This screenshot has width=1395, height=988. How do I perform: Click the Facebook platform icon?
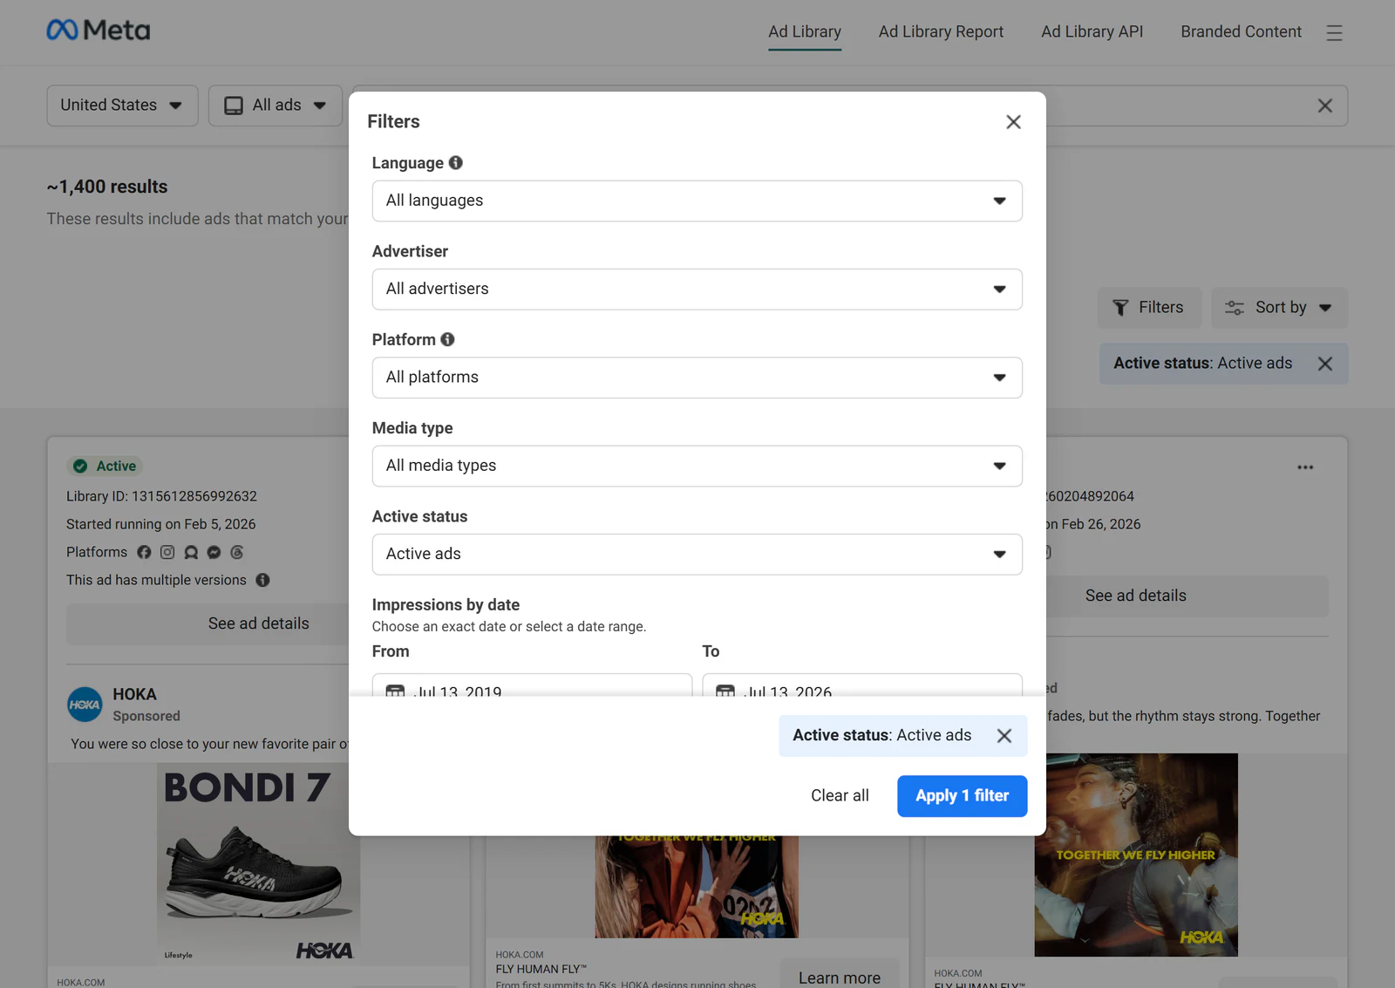(145, 552)
